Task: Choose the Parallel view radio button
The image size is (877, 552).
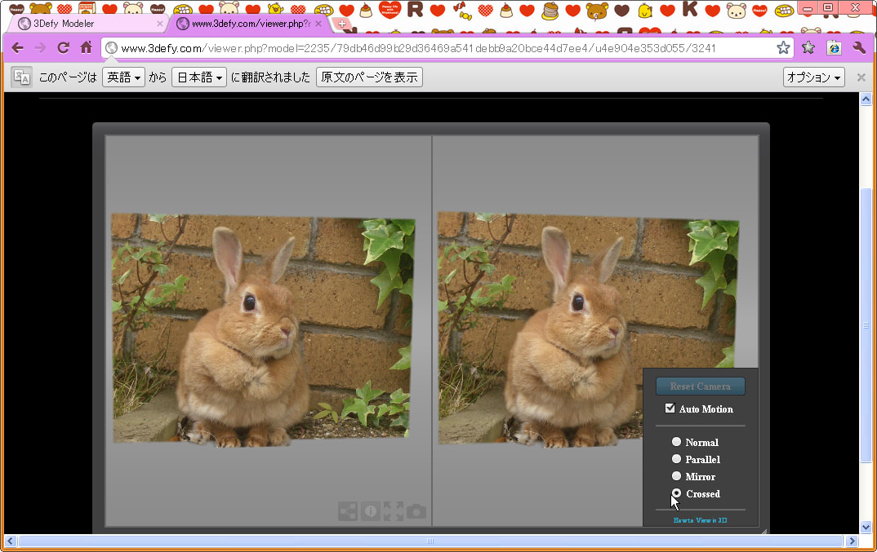Action: click(x=676, y=459)
